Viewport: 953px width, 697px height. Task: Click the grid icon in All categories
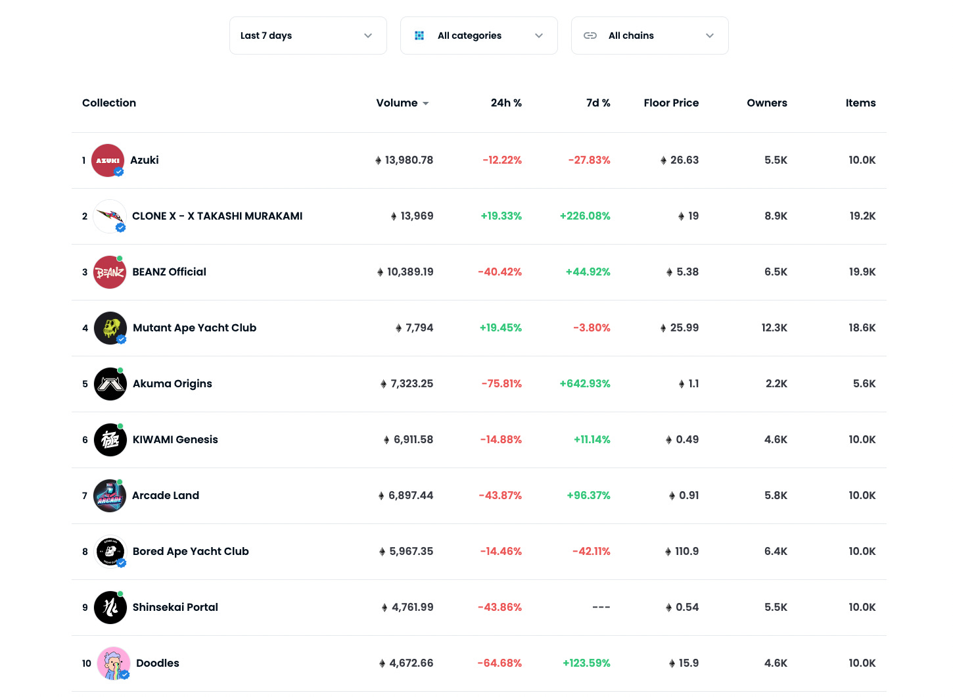click(419, 36)
